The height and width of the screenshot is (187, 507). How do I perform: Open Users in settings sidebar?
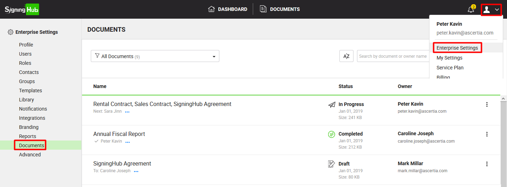[25, 54]
